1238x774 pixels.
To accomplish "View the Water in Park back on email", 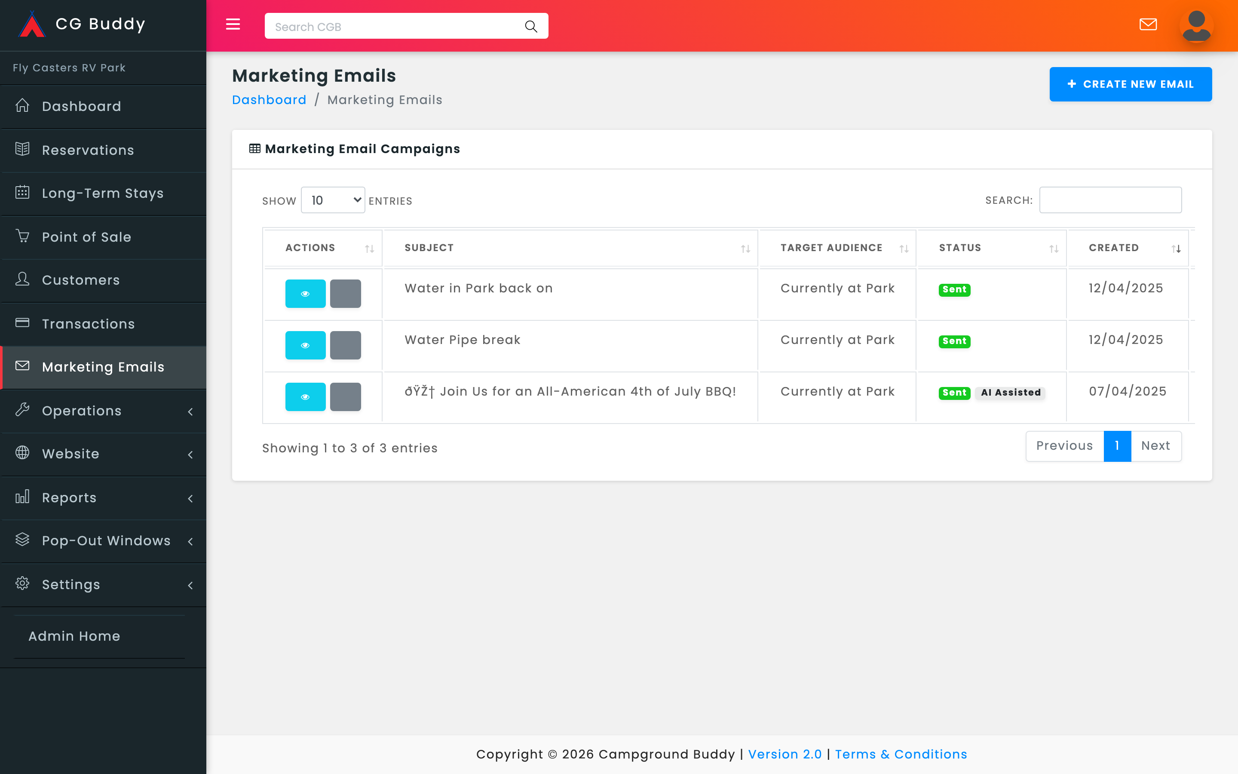I will coord(305,293).
